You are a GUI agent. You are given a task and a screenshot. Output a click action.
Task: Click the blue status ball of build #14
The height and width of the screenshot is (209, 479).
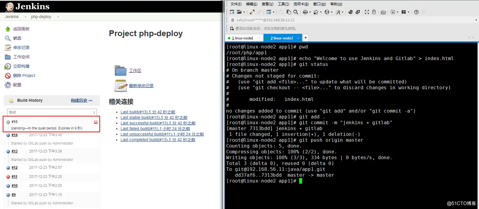[x=8, y=135]
